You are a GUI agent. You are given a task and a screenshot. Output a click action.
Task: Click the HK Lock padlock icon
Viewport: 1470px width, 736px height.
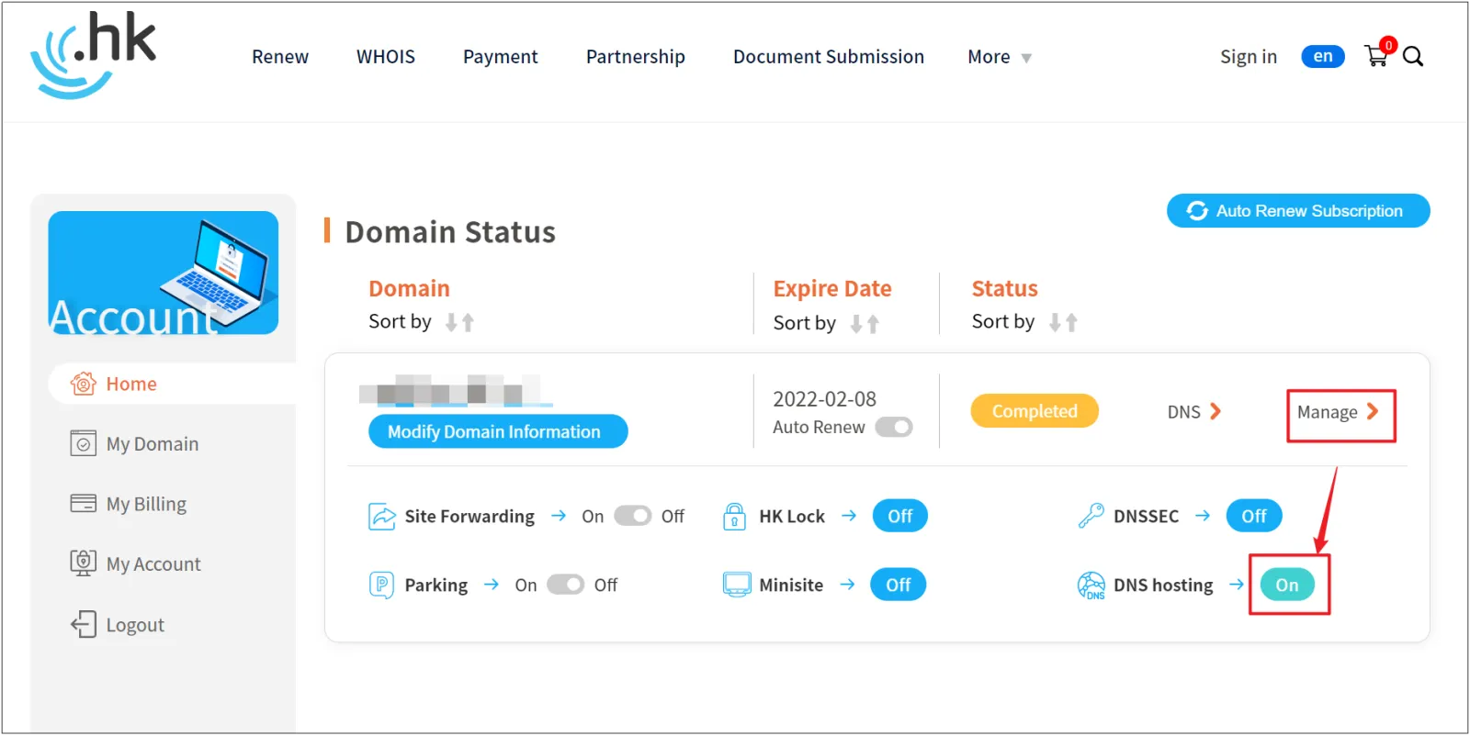734,517
